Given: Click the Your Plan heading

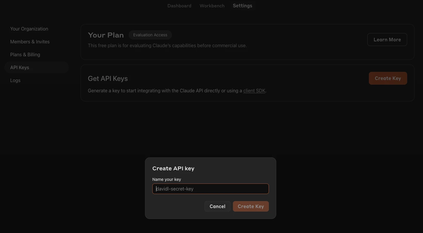Looking at the screenshot, I should pyautogui.click(x=106, y=35).
